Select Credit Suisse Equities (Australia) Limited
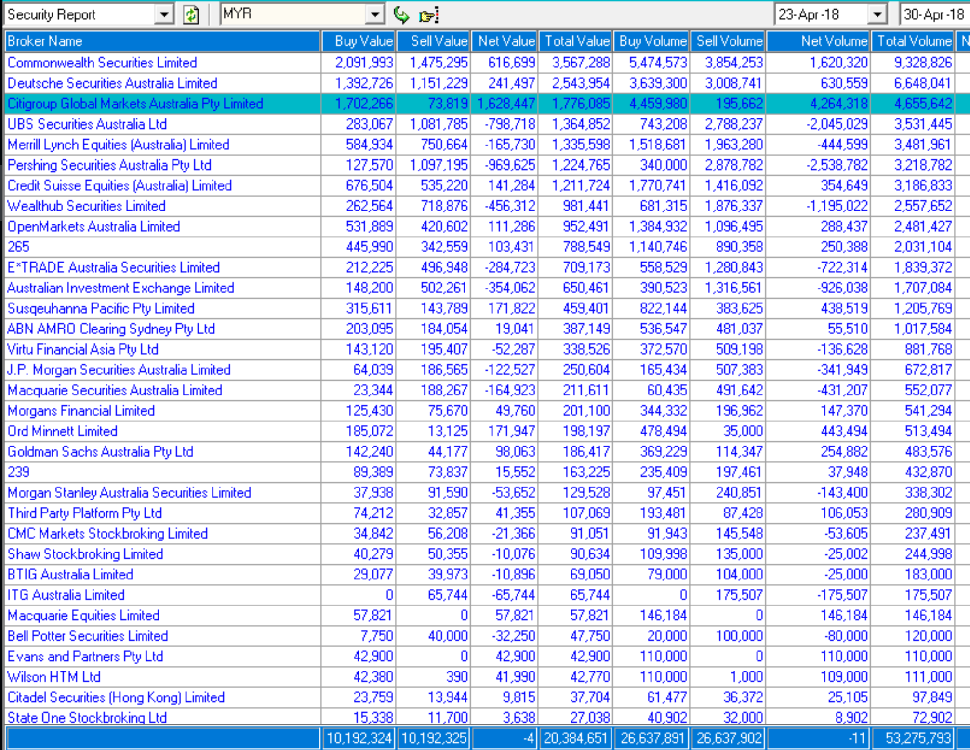Screen dimensions: 970x750 coord(487,185)
